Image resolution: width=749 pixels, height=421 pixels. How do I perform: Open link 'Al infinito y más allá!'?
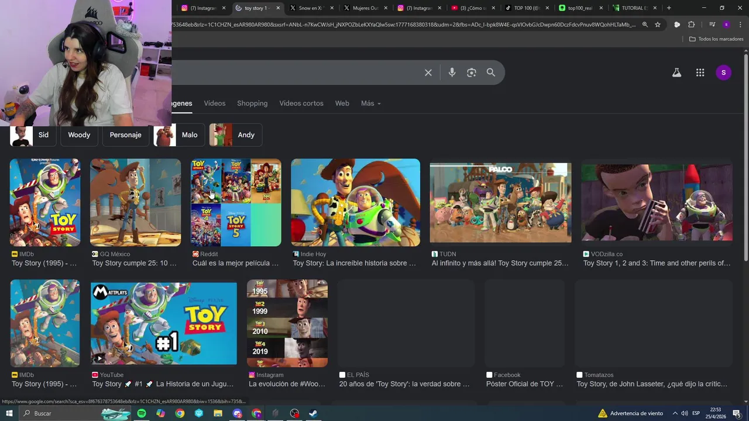point(500,263)
